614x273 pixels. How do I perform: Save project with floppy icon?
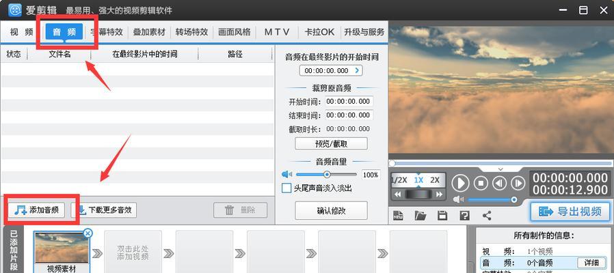442,215
